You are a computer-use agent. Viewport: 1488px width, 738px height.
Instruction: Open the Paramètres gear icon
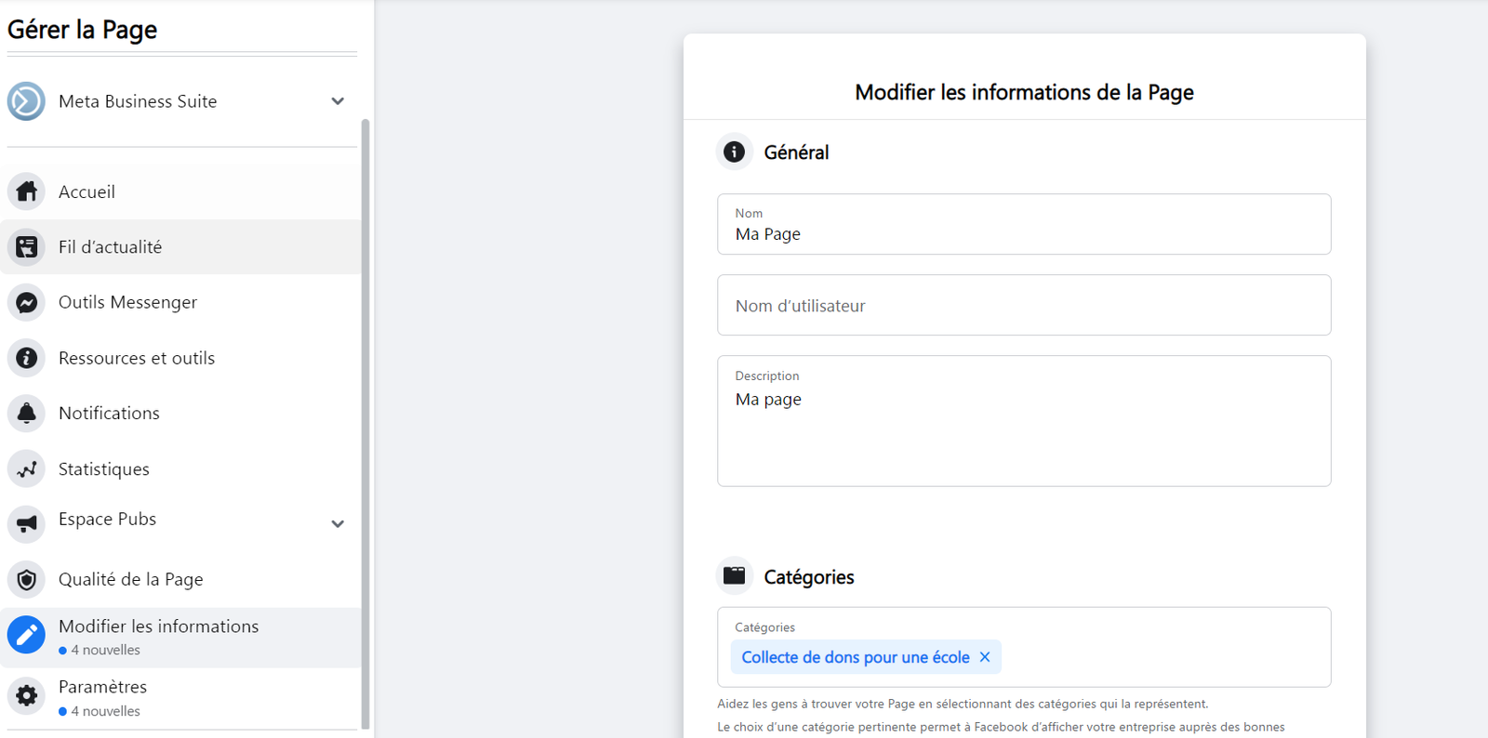(27, 695)
